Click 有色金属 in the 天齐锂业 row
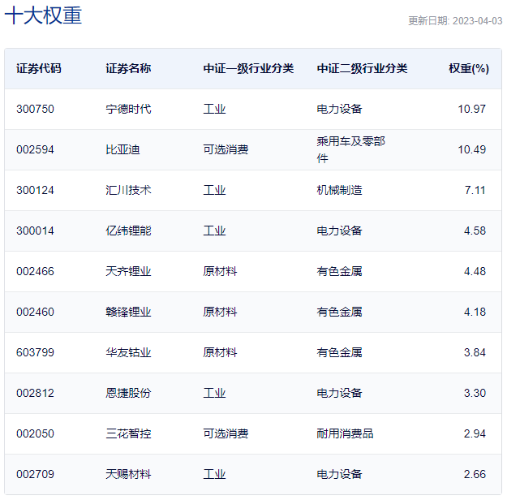Viewport: 507px width, 500px height. tap(340, 272)
